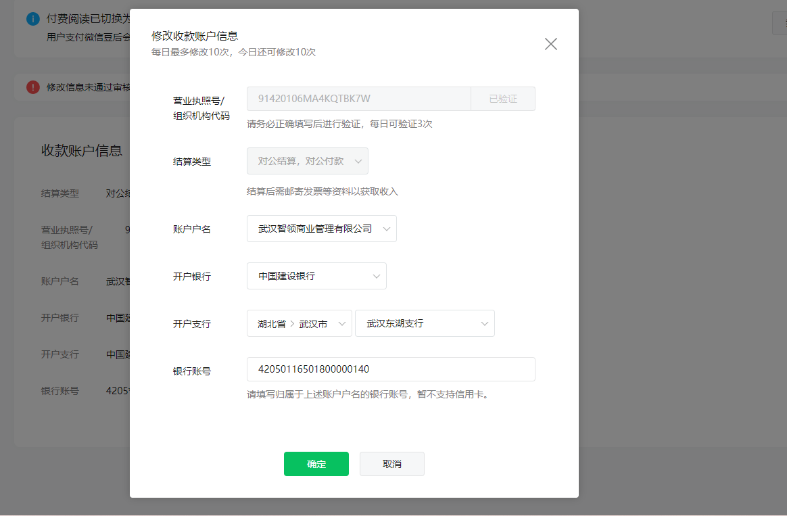
Task: Click the chevron in the 中国建设银行 dropdown
Action: coord(376,277)
